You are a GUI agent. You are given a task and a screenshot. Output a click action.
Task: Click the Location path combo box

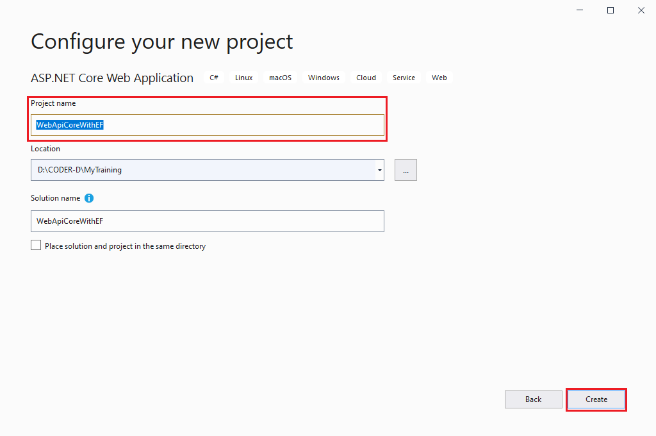202,170
